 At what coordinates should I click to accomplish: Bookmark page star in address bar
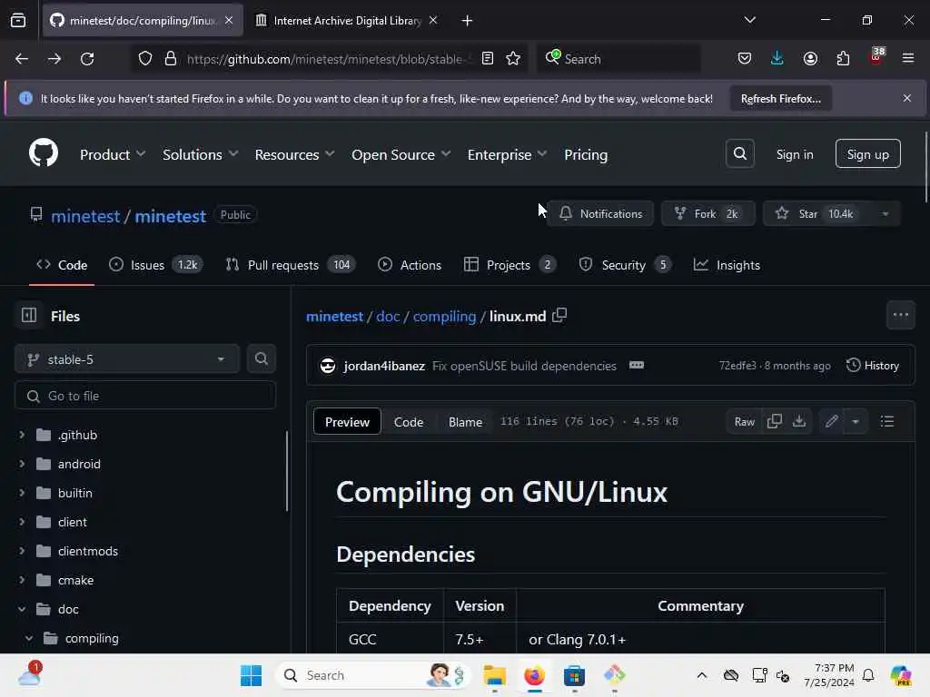coord(513,58)
